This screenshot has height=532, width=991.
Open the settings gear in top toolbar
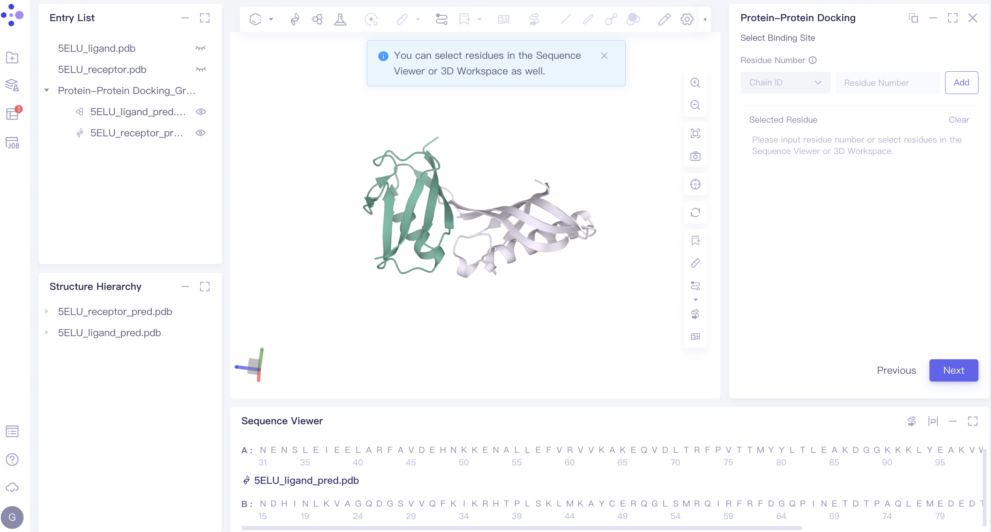click(x=687, y=19)
